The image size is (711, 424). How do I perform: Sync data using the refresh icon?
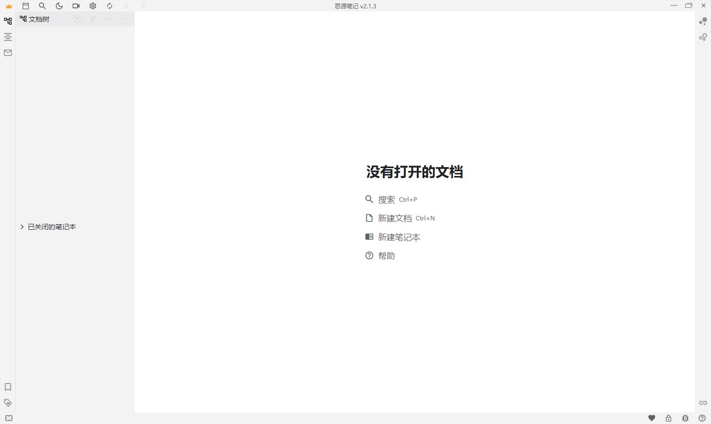coord(110,6)
